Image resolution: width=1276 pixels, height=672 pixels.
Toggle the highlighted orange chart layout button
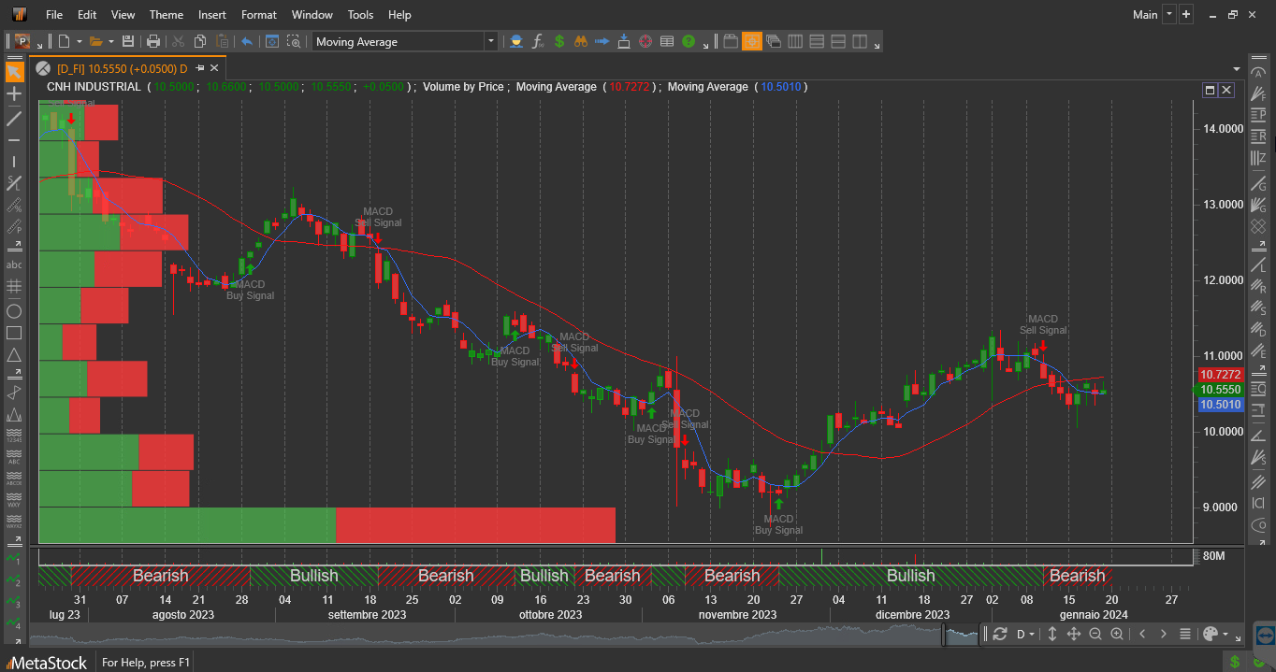click(x=752, y=41)
